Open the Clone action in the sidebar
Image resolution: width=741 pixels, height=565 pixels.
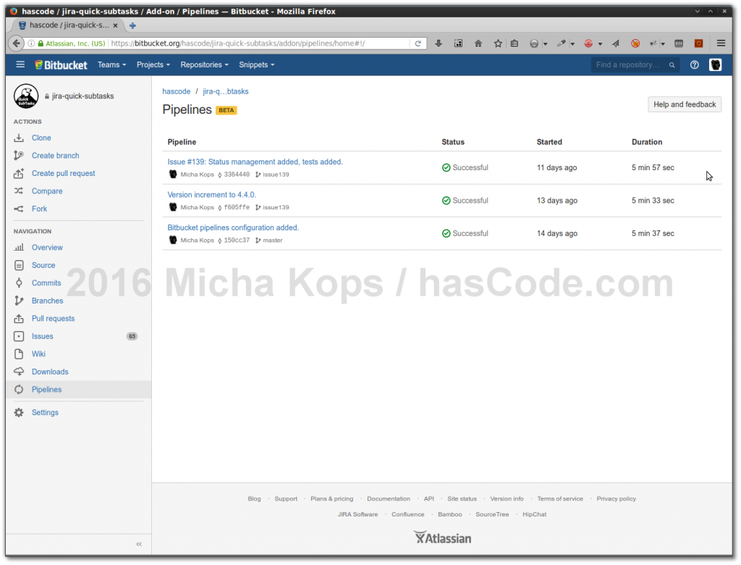41,138
